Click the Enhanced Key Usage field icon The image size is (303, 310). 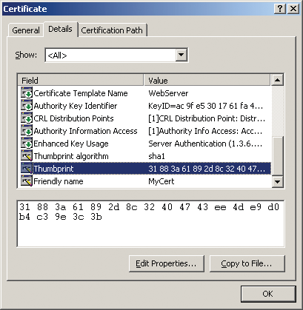coord(27,144)
